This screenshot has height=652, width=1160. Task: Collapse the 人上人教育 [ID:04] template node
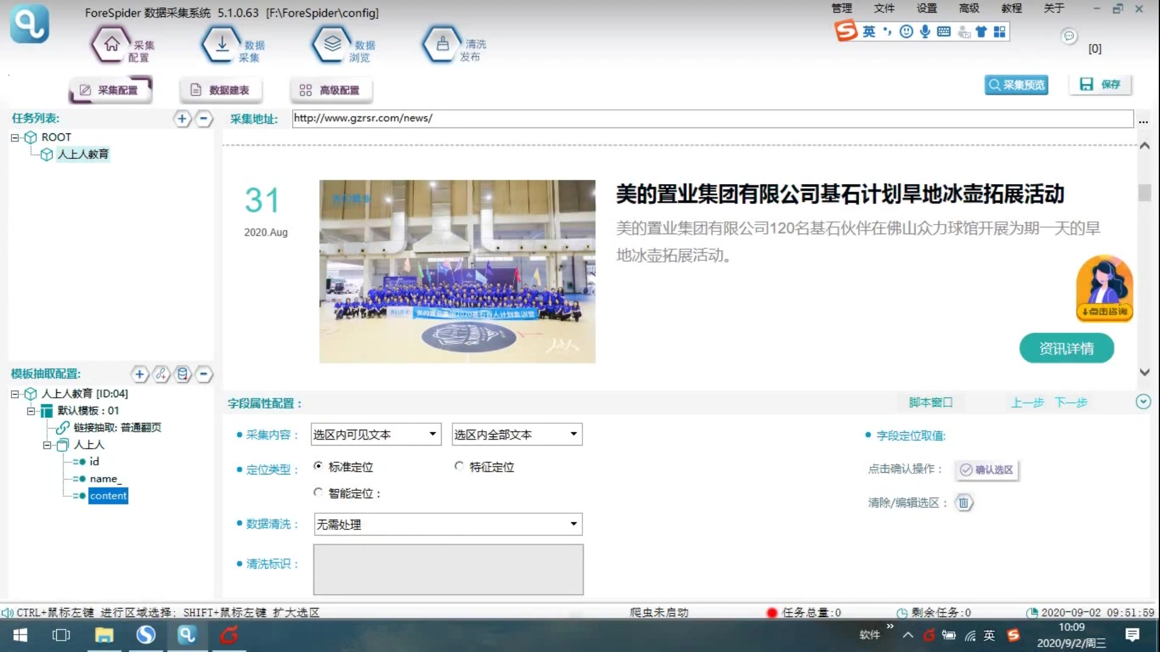pyautogui.click(x=14, y=394)
